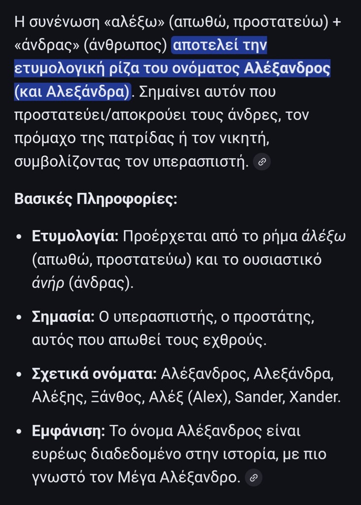
Task: Click the "Αλέξ (Alex)" name
Action: pos(191,397)
